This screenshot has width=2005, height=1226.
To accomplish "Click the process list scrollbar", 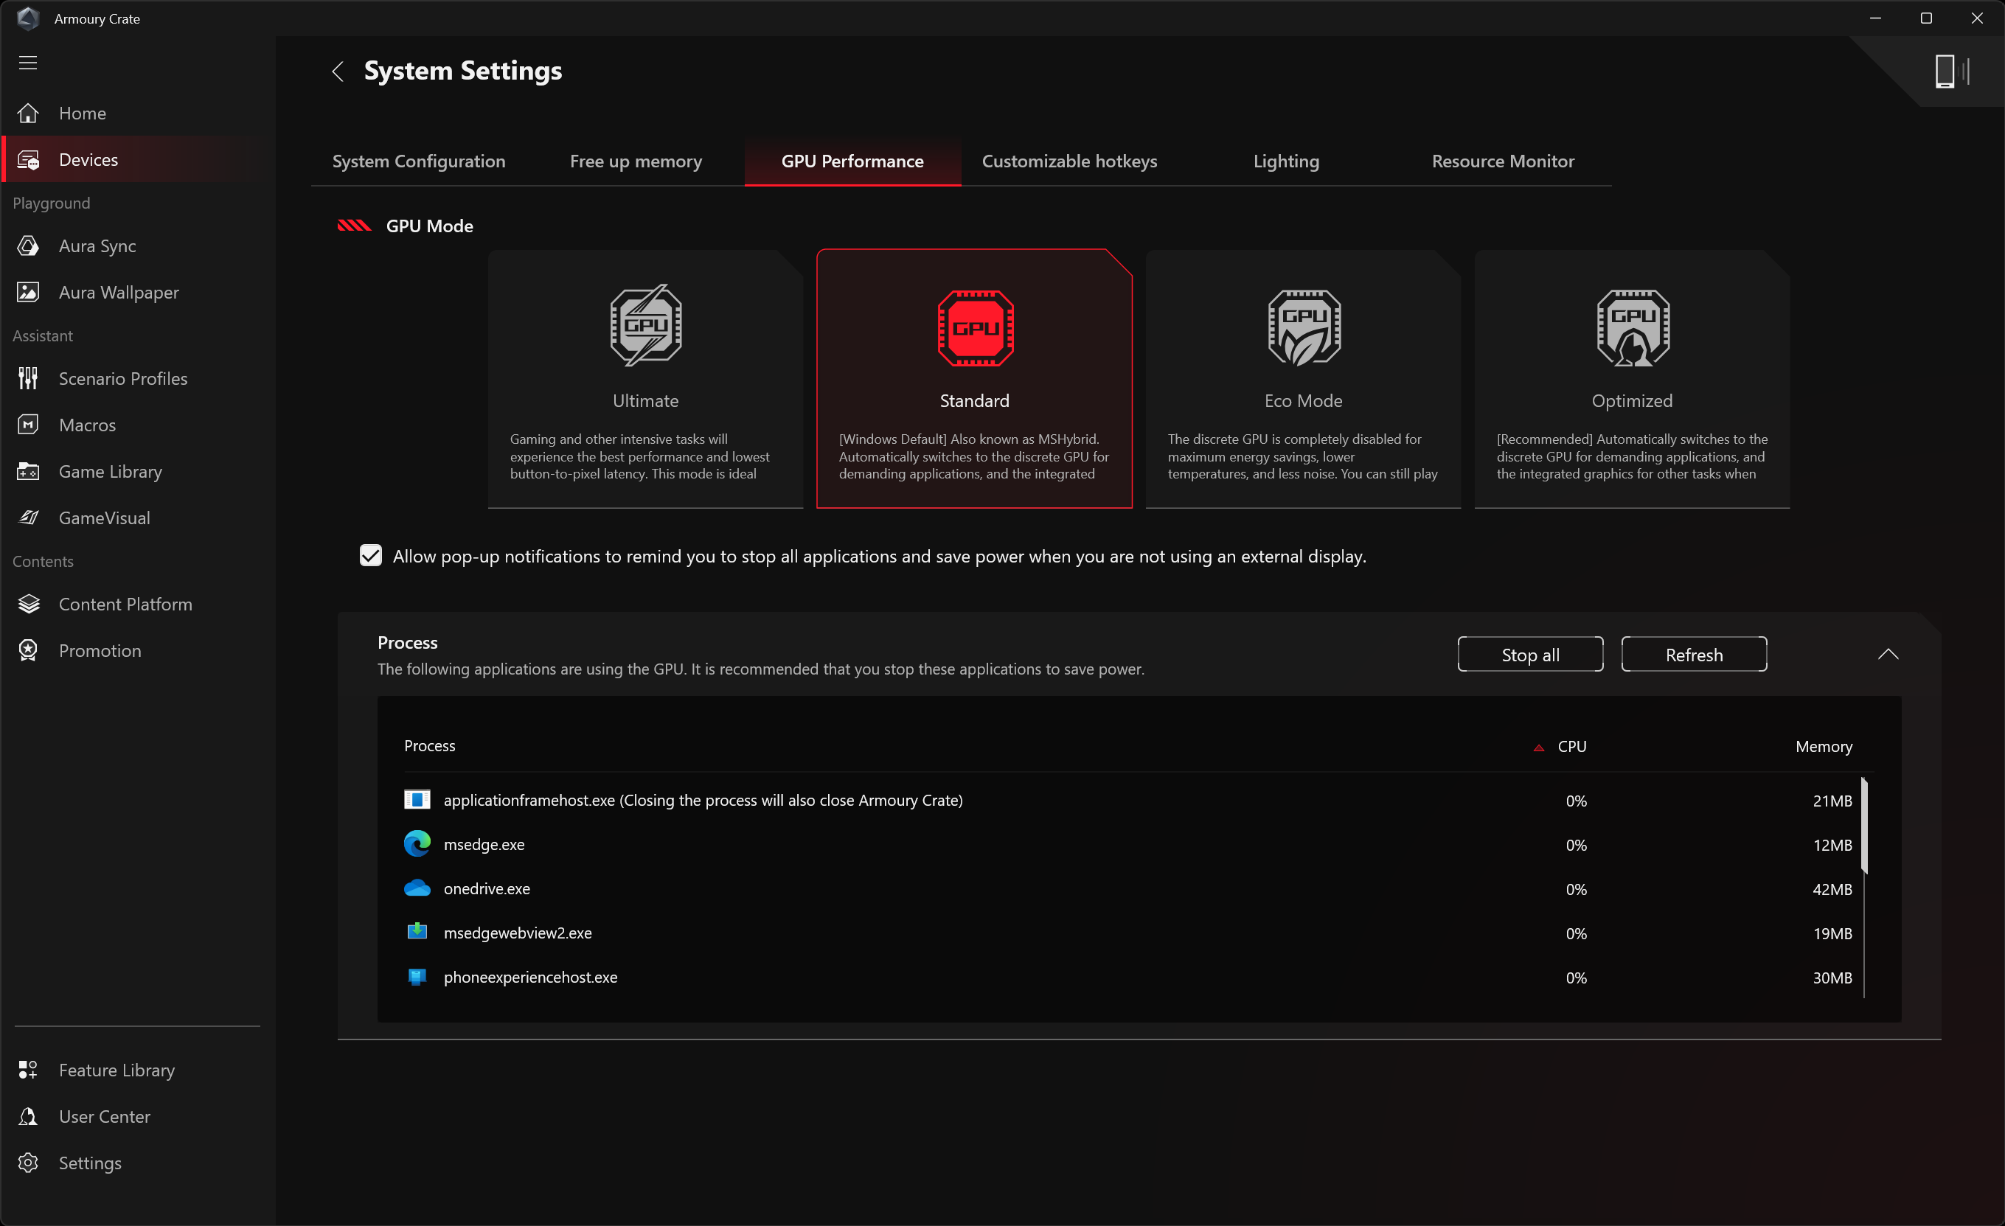I will 1863,826.
